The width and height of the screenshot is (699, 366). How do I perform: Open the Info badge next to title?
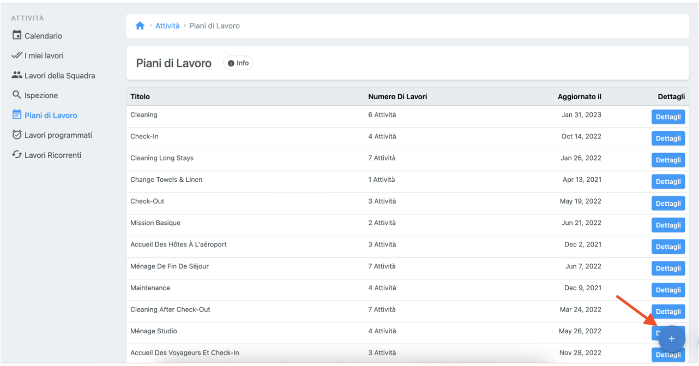point(238,63)
